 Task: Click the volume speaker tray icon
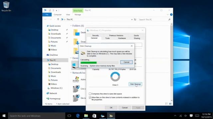point(186,116)
